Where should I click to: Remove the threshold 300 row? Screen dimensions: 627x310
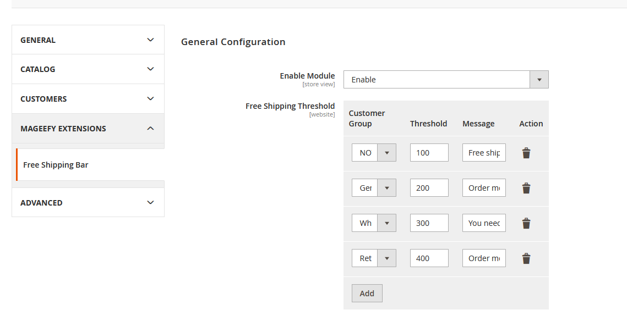(526, 223)
